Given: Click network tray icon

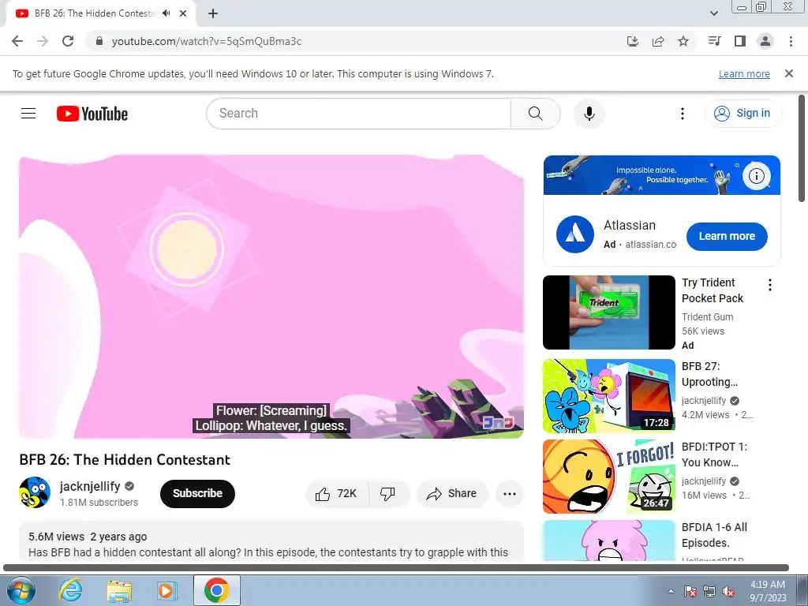Looking at the screenshot, I should click(709, 591).
